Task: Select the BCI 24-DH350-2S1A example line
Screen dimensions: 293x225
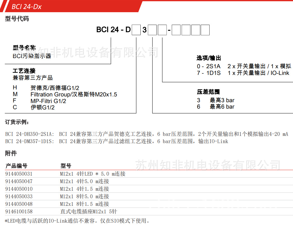Action: pos(147,134)
